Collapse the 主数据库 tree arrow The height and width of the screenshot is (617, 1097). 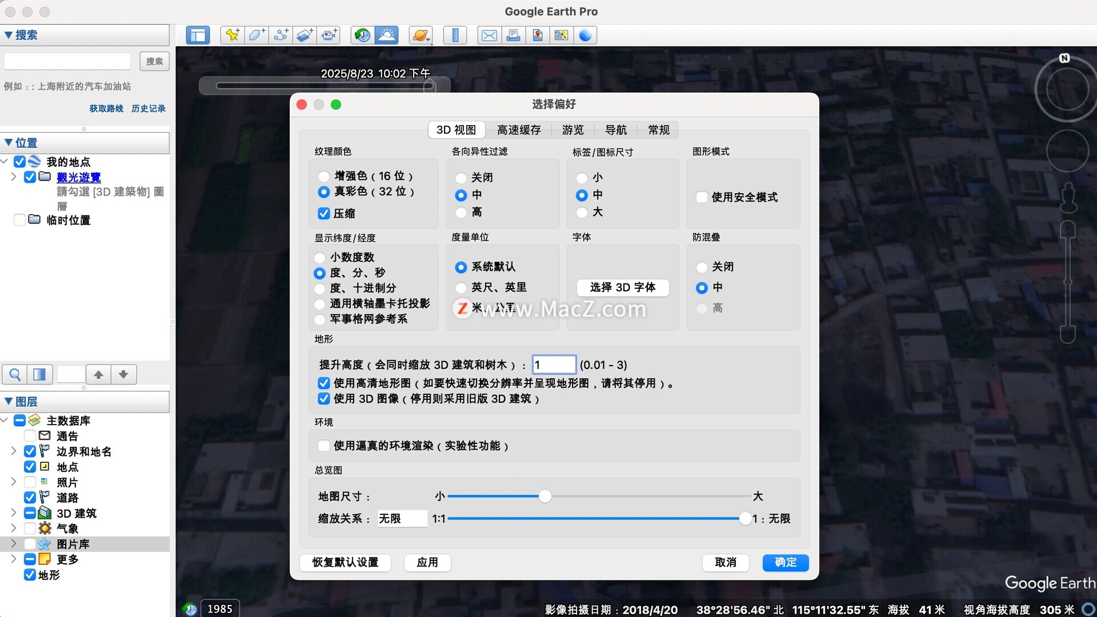(x=5, y=420)
